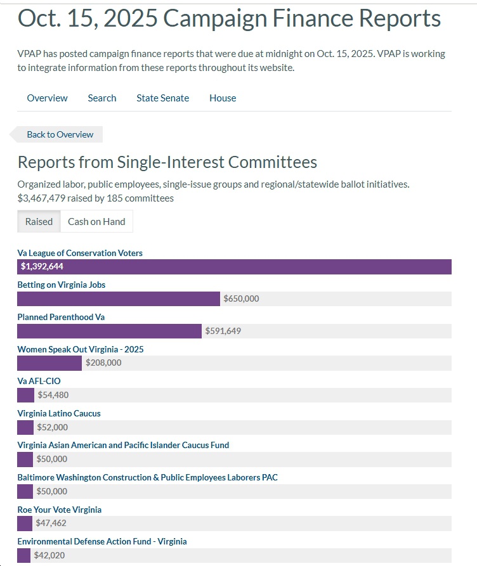
Task: Open Va League of Conservation Voters link
Action: tap(80, 253)
